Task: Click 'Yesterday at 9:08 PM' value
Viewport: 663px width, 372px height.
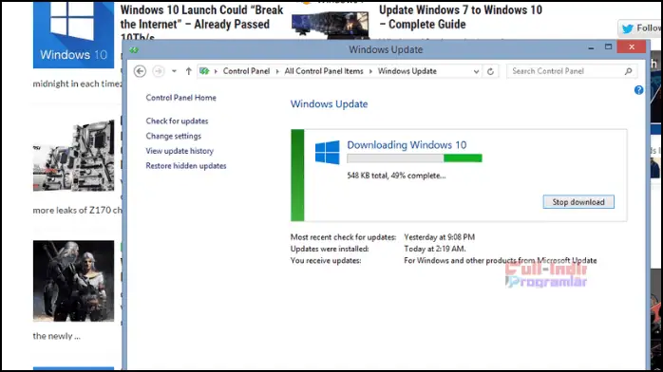Action: coord(440,237)
